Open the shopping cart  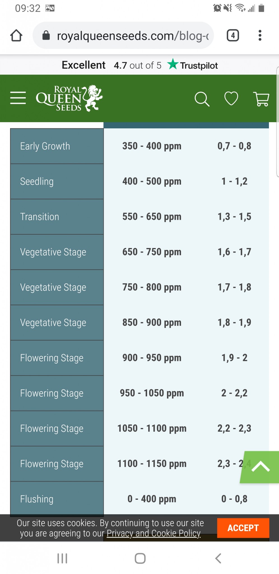tap(261, 99)
